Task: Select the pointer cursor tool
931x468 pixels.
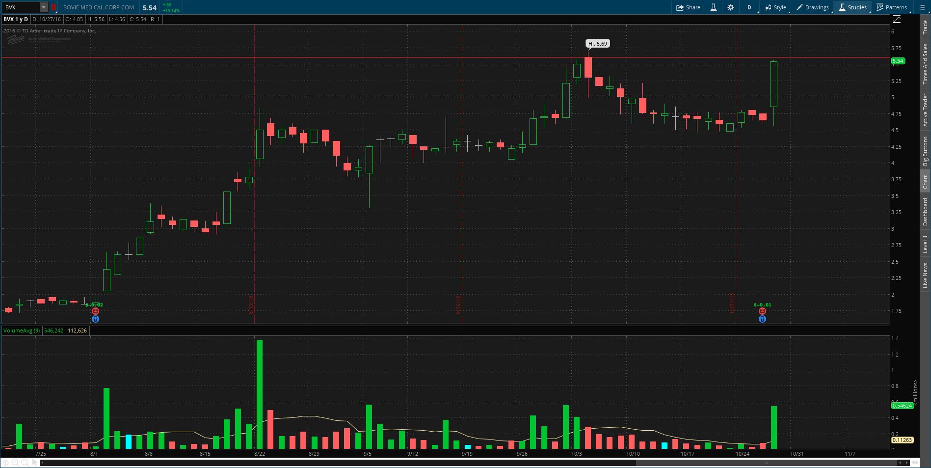Action: coord(34,463)
